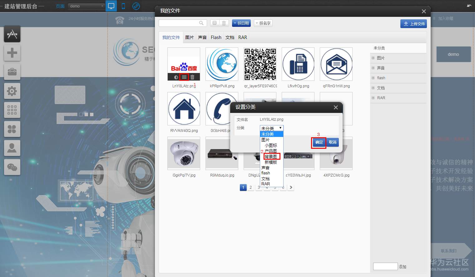Select the GgkPqiTV.jpg dome camera thumbnail

tap(184, 153)
